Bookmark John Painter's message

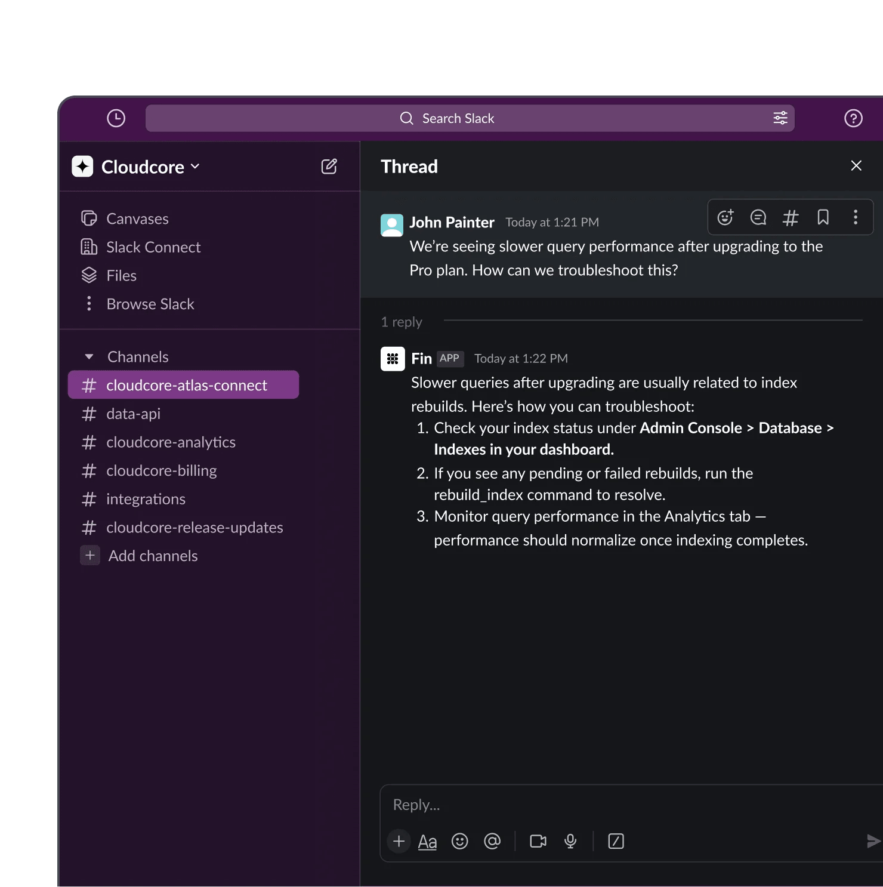[x=823, y=217]
